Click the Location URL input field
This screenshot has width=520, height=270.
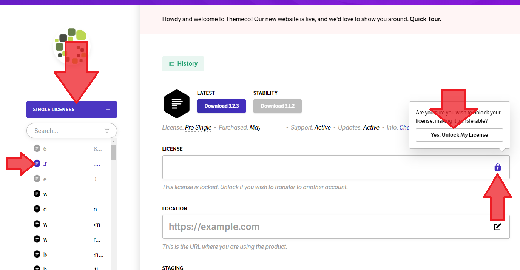click(x=324, y=227)
